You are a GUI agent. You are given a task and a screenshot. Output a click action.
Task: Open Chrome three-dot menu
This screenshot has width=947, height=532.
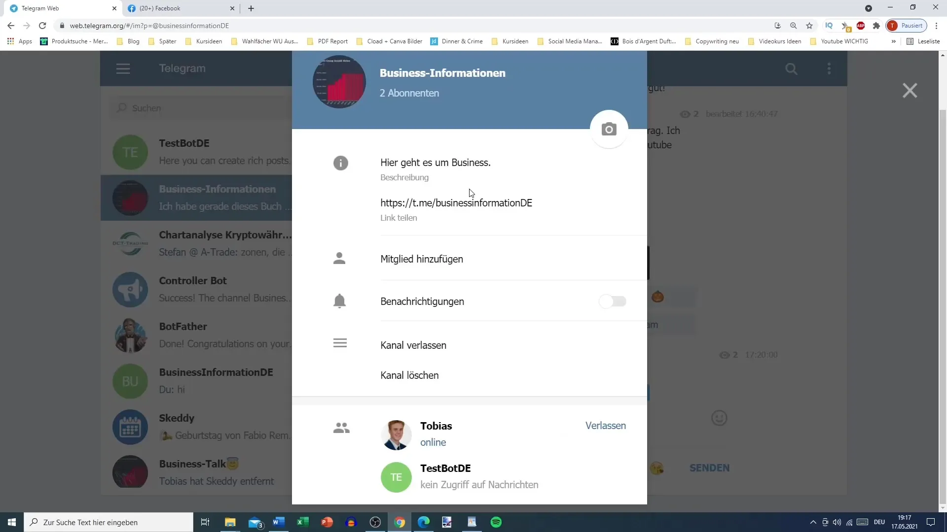[x=937, y=26]
